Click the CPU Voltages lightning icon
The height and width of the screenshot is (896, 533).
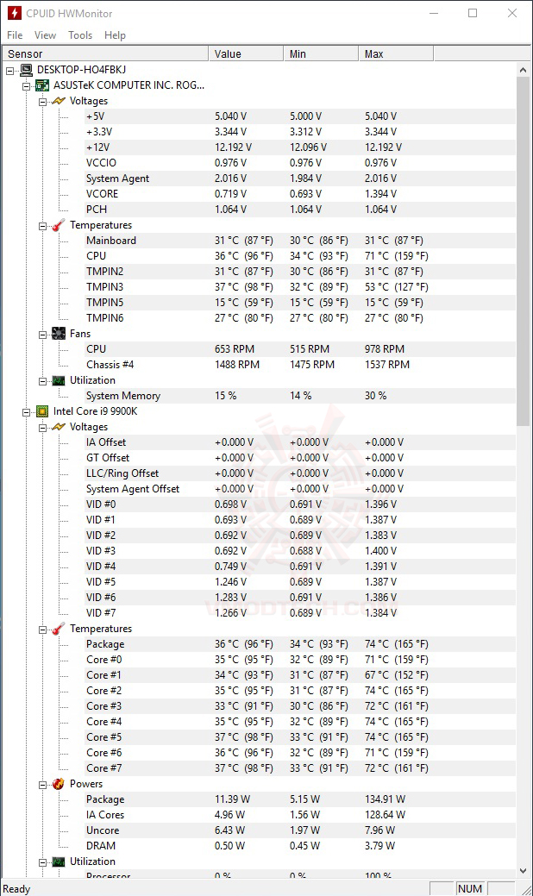[x=59, y=427]
